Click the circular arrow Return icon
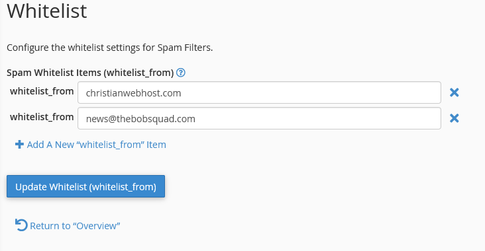 coord(21,225)
